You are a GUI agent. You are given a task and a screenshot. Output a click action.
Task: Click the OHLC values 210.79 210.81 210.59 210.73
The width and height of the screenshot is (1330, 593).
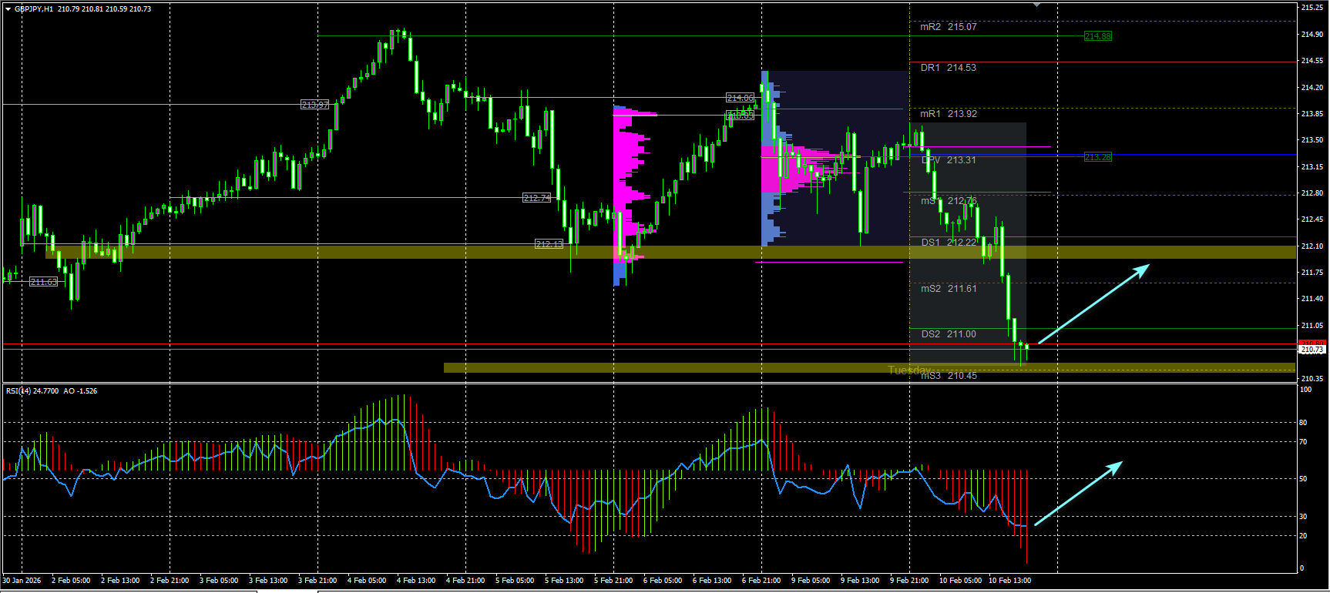click(104, 9)
